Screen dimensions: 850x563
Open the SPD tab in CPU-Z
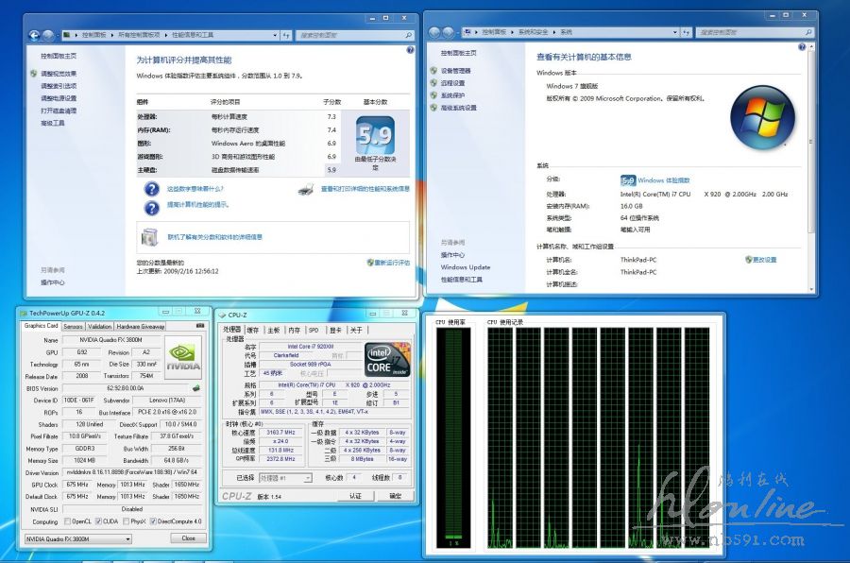(314, 330)
